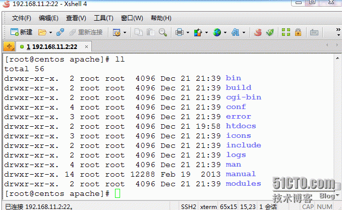Add a new tab with plus button
This screenshot has width=342, height=210.
9,46
